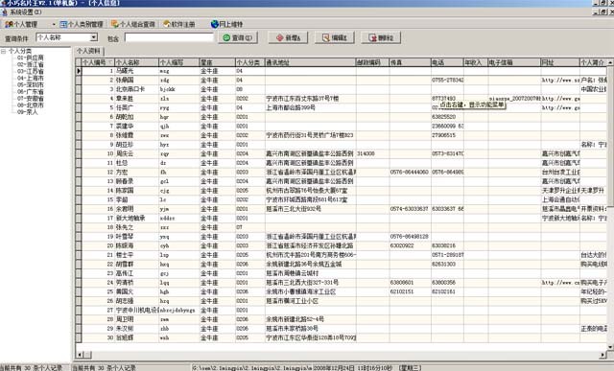
Task: Click the 新增 add record button
Action: tap(288, 38)
